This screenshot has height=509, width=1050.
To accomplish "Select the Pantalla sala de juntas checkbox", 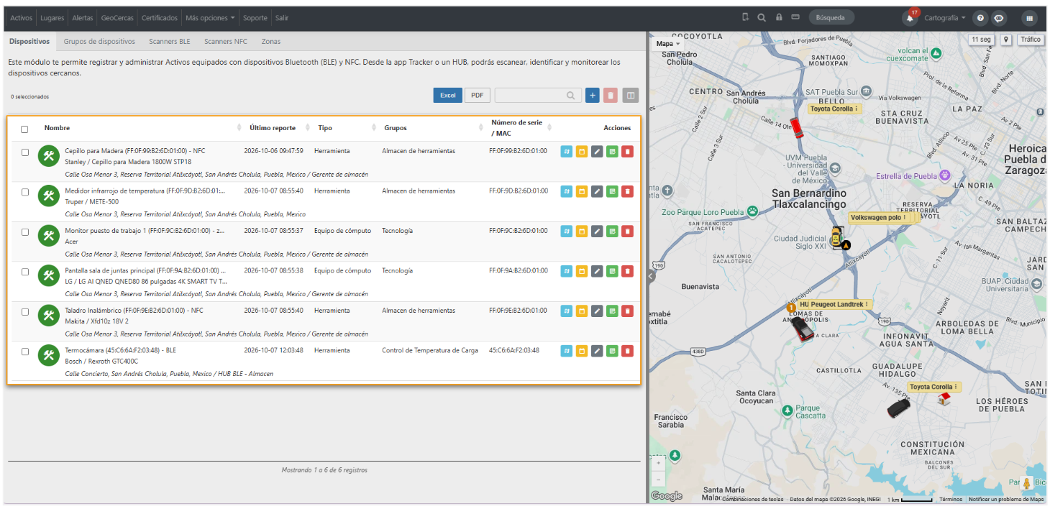I will (x=25, y=272).
